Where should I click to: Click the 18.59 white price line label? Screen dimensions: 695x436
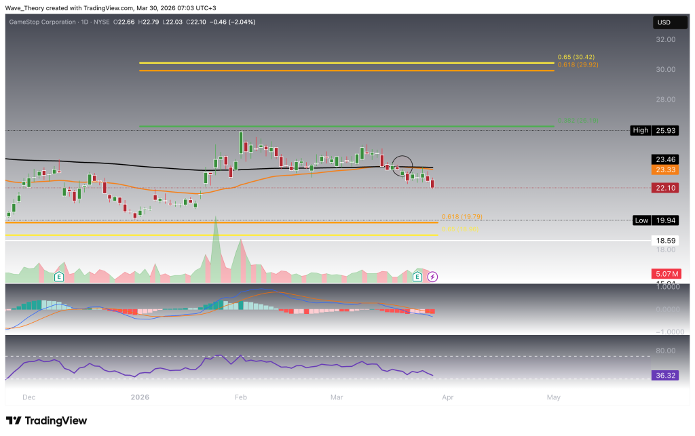tap(664, 241)
